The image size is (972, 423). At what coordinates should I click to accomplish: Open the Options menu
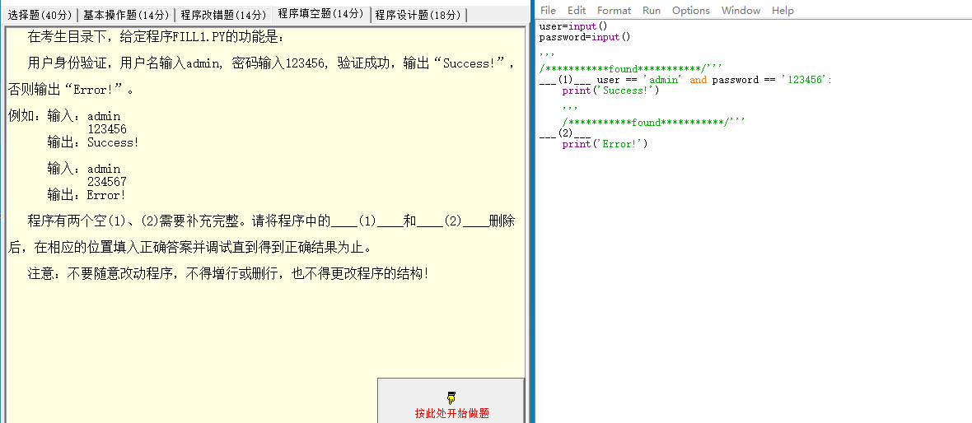tap(690, 11)
